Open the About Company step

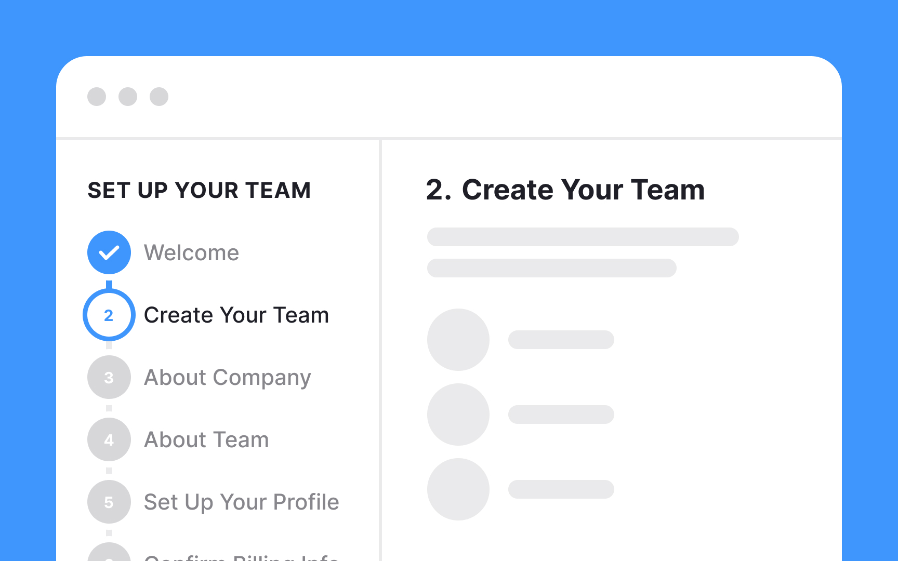227,378
